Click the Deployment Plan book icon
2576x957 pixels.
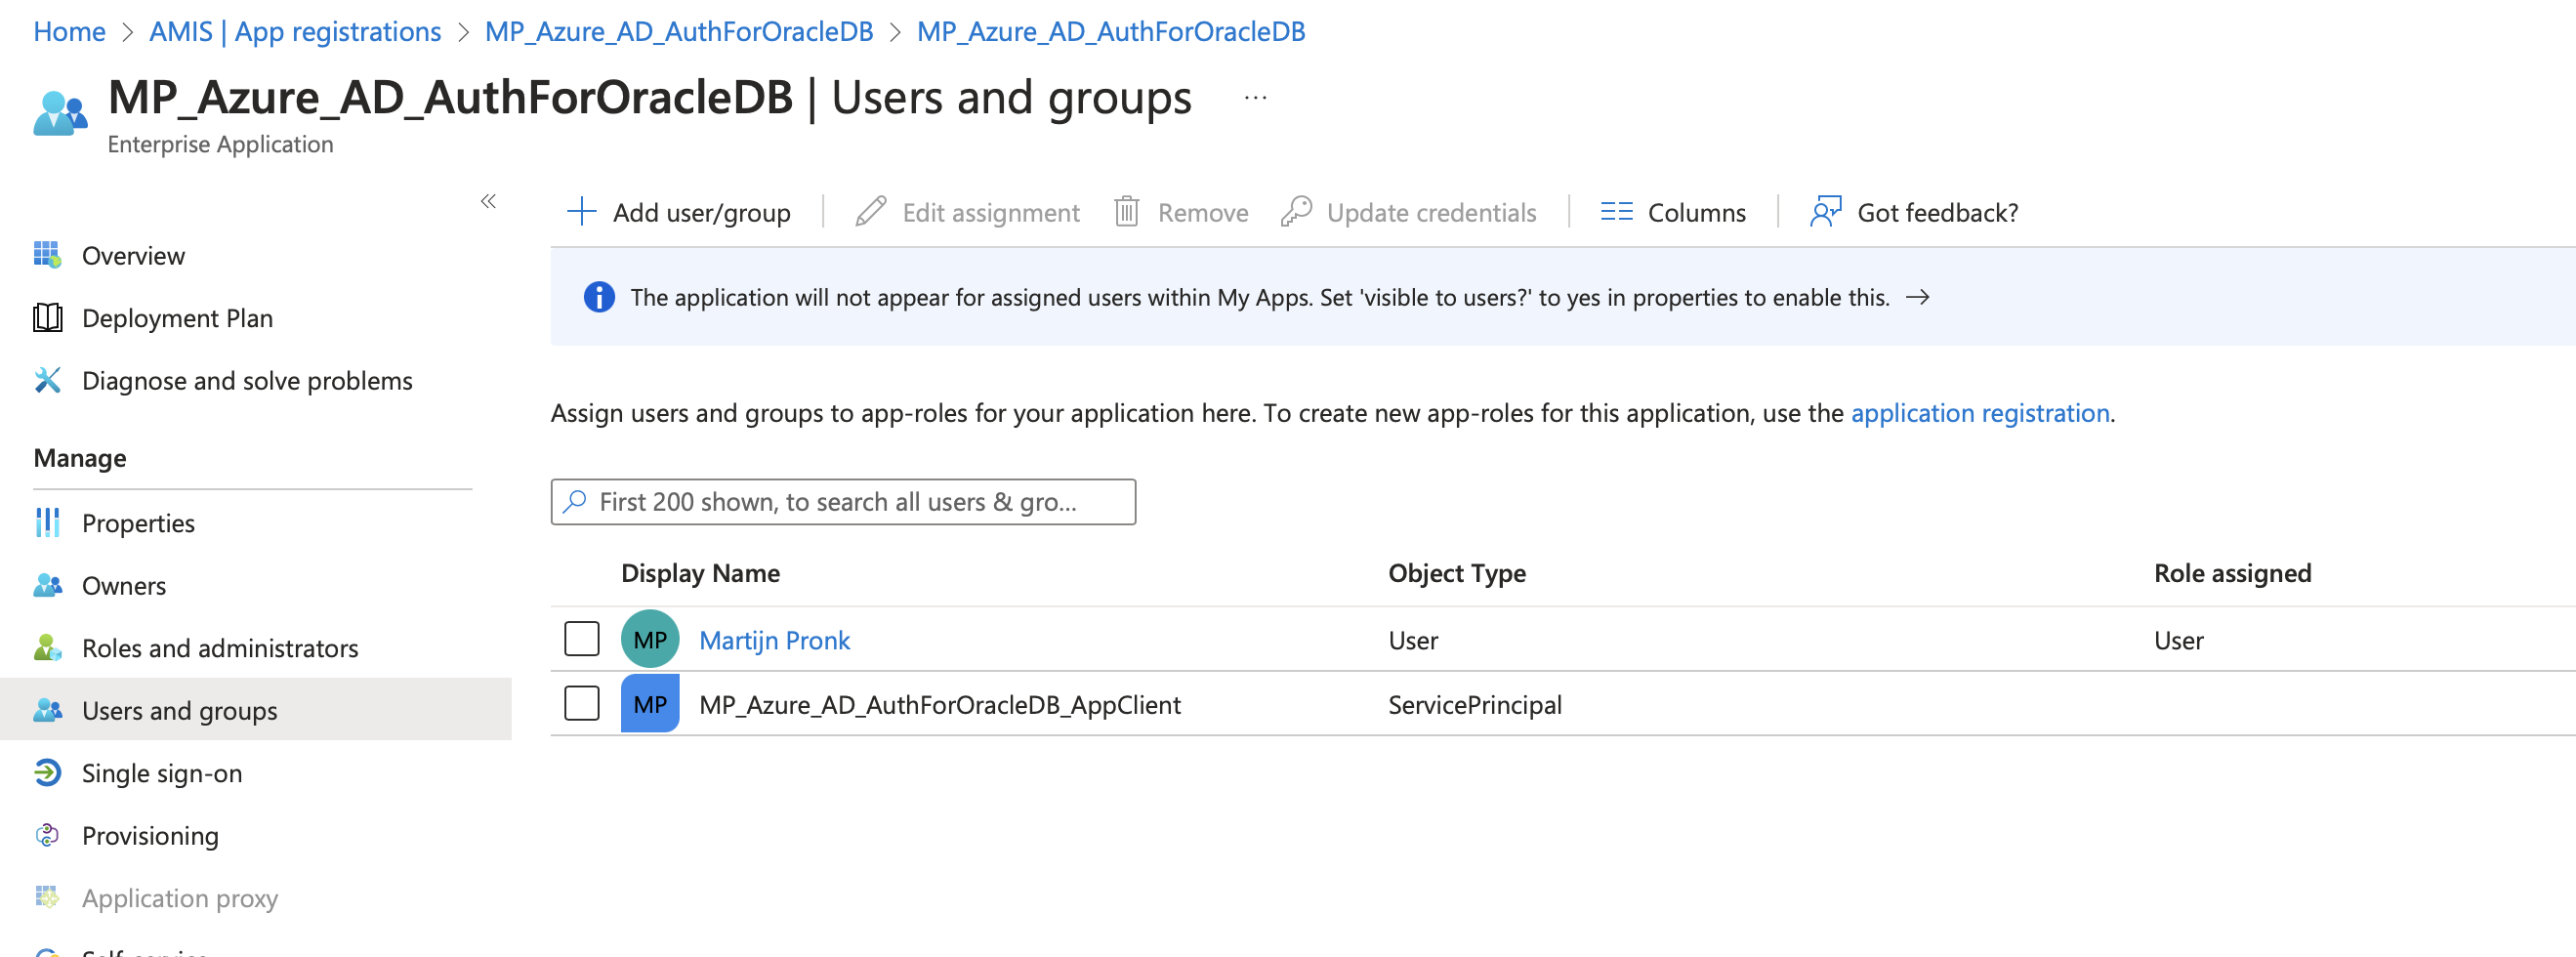click(x=47, y=318)
